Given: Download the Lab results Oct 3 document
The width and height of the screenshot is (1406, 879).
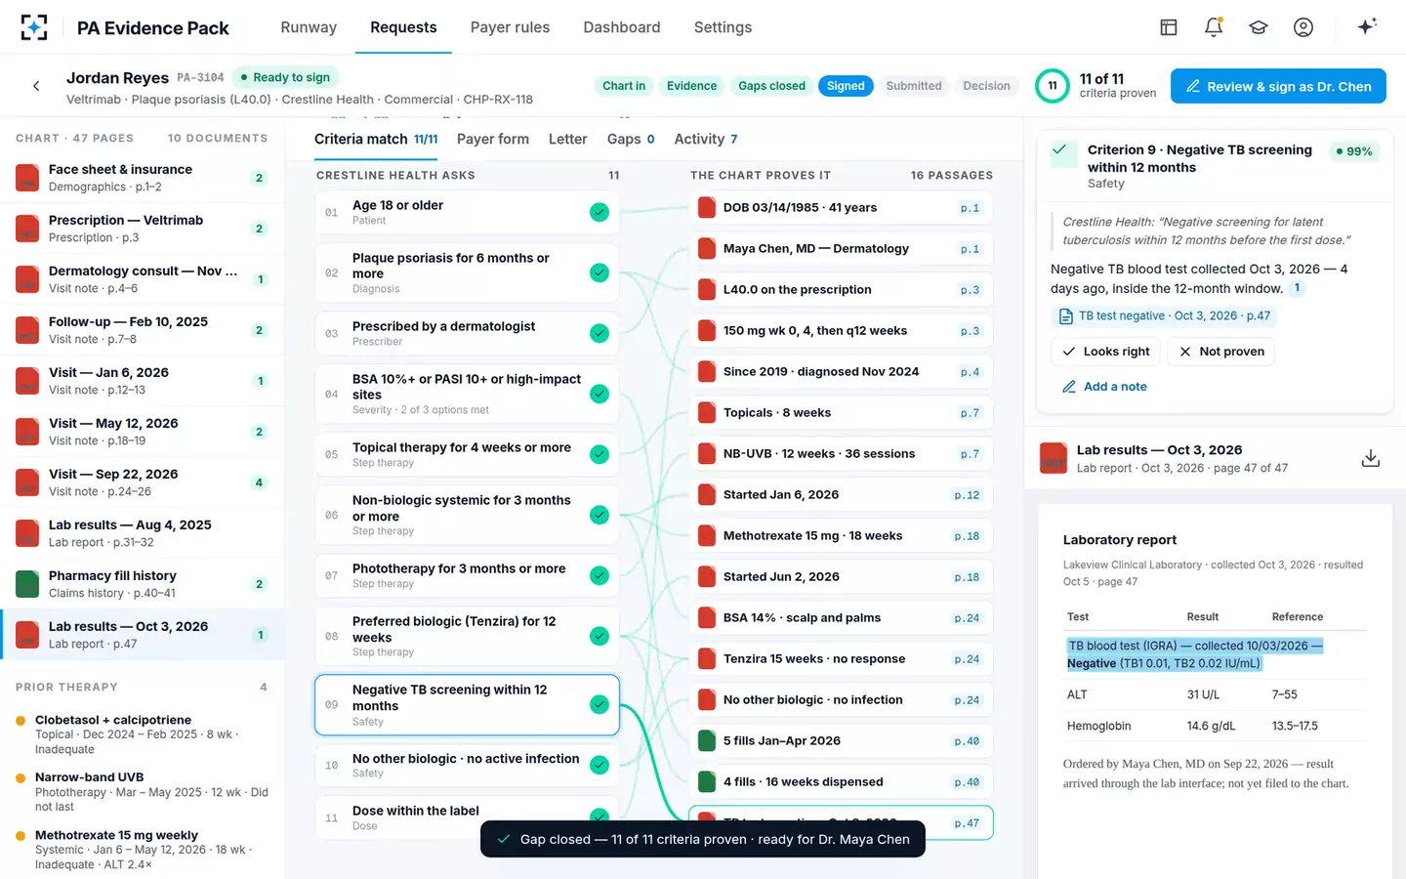Looking at the screenshot, I should point(1371,458).
